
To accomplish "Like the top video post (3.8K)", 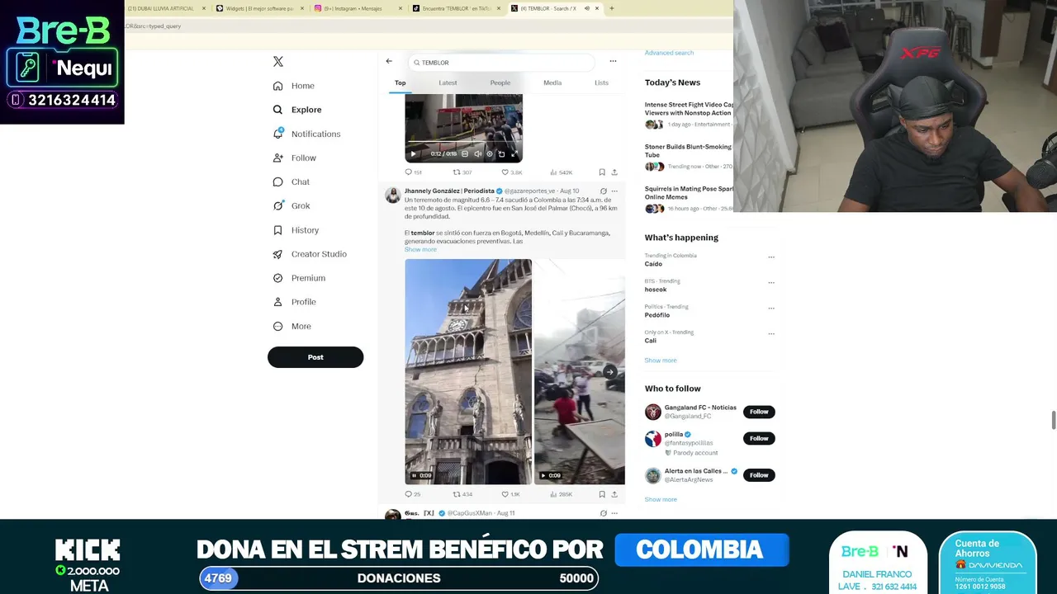I will pos(514,172).
